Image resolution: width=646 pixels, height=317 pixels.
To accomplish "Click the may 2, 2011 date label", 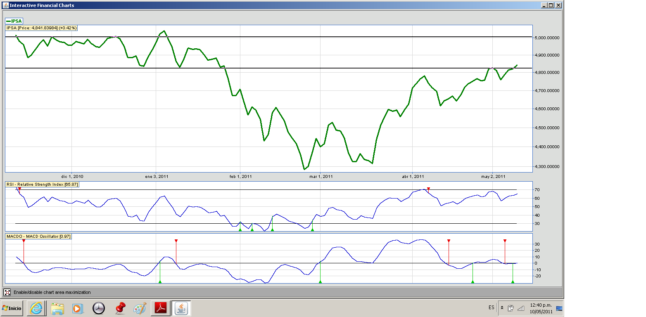I will pos(493,177).
